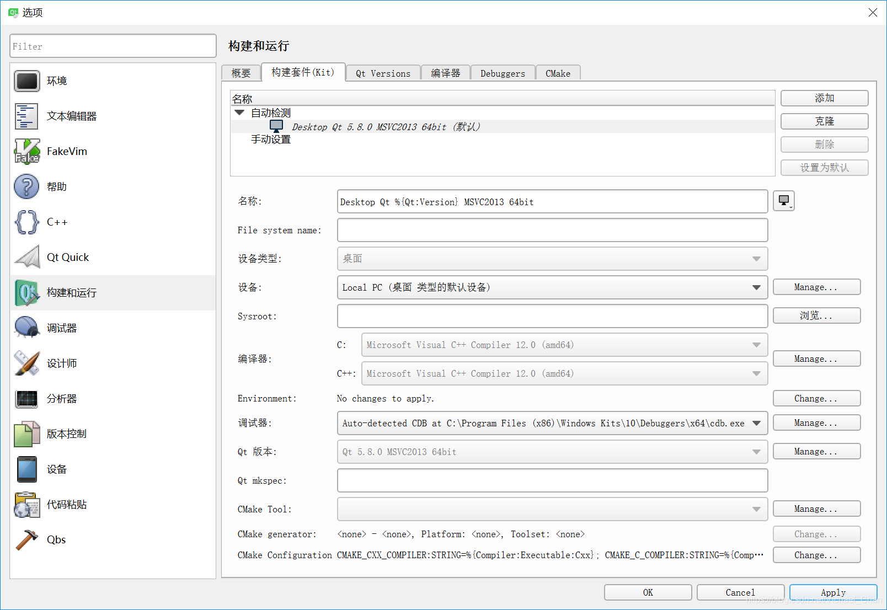Click the Qt mkspec input field
Screen dimensions: 887x610
552,480
